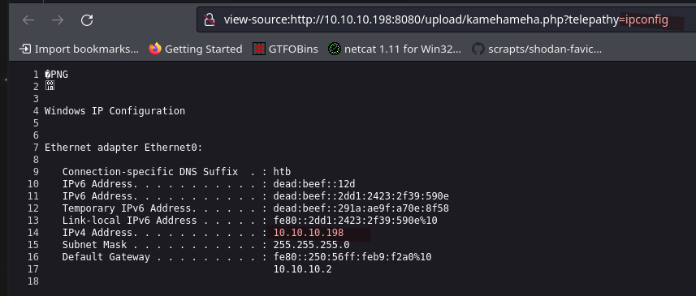Click the insecure connection lock icon
Image resolution: width=696 pixels, height=296 pixels.
(210, 20)
